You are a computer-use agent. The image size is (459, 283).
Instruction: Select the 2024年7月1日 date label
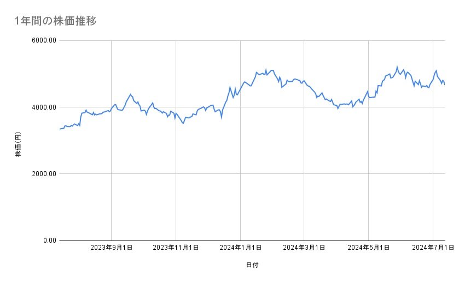pyautogui.click(x=433, y=248)
